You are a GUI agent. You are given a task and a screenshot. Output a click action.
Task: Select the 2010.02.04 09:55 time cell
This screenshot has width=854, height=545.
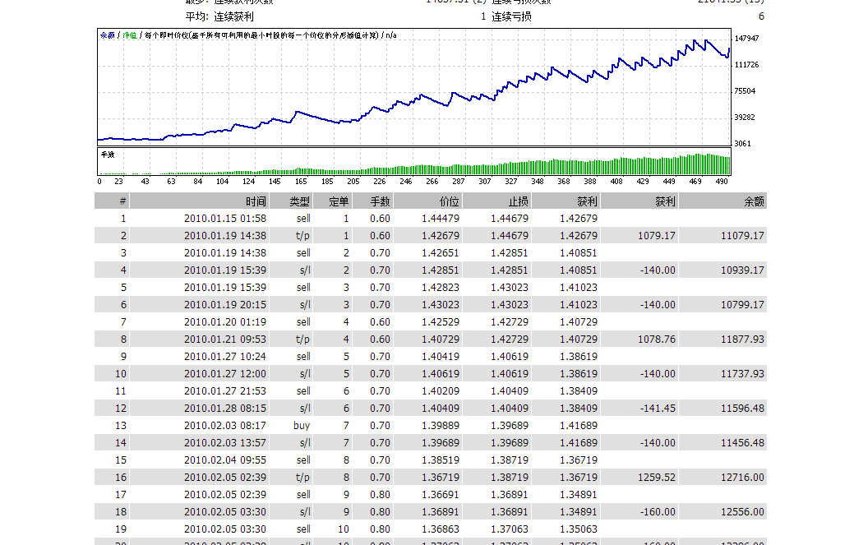[x=224, y=460]
